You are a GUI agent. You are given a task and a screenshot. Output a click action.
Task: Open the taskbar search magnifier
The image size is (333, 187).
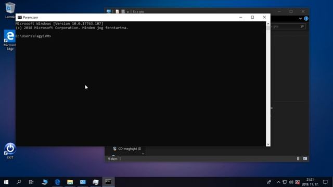tap(19, 182)
